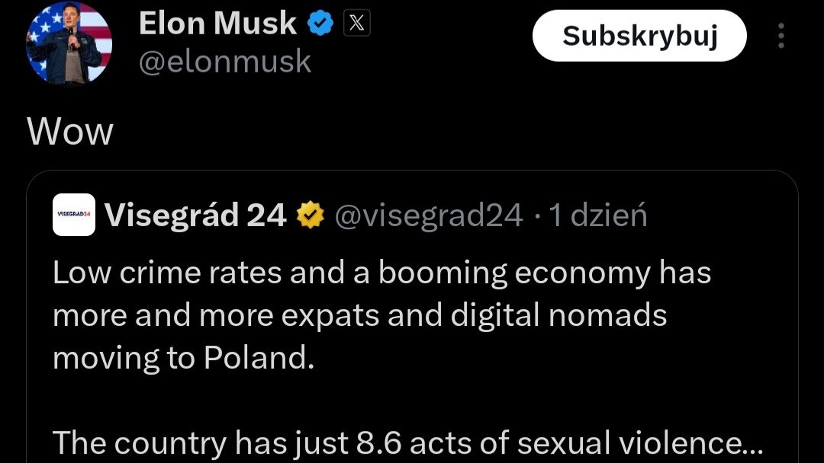
Task: Open the Visegrád 24 account name
Action: coord(195,216)
